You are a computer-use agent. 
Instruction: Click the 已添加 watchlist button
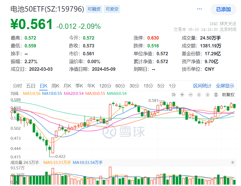tap(223, 9)
